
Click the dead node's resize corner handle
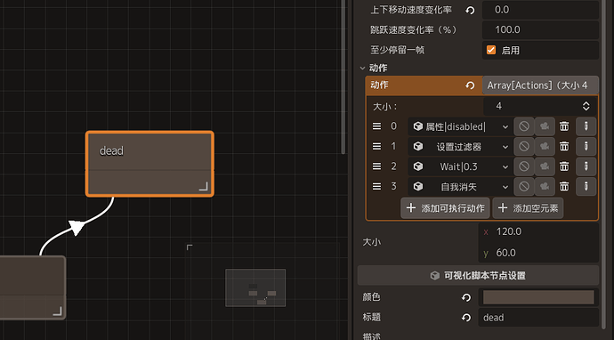point(204,186)
